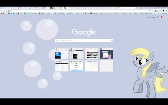Open the Kongregate bookmark
Screen dimensions: 168x105
(x=94, y=13)
